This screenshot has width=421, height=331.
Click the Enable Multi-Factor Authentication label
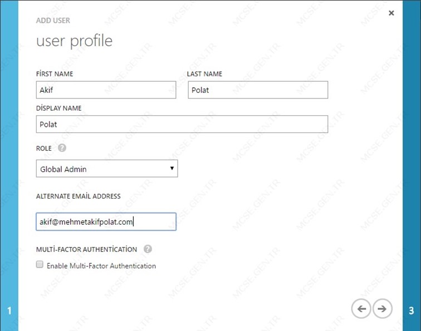[101, 266]
